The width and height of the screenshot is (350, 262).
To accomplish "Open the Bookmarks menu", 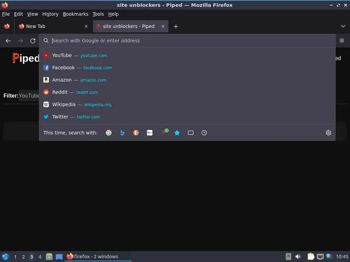I will tap(76, 14).
